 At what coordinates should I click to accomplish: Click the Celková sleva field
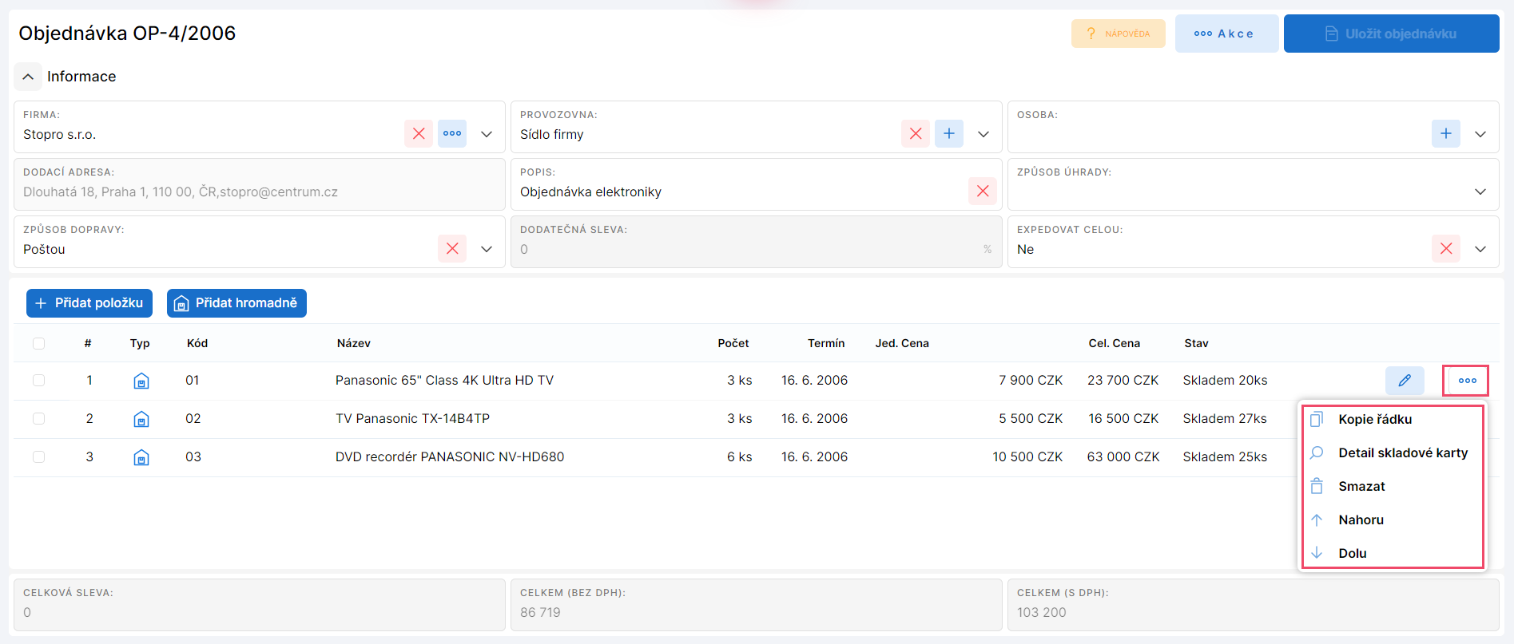coord(260,605)
